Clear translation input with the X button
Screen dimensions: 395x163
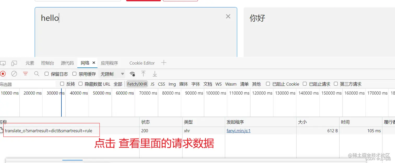[228, 16]
